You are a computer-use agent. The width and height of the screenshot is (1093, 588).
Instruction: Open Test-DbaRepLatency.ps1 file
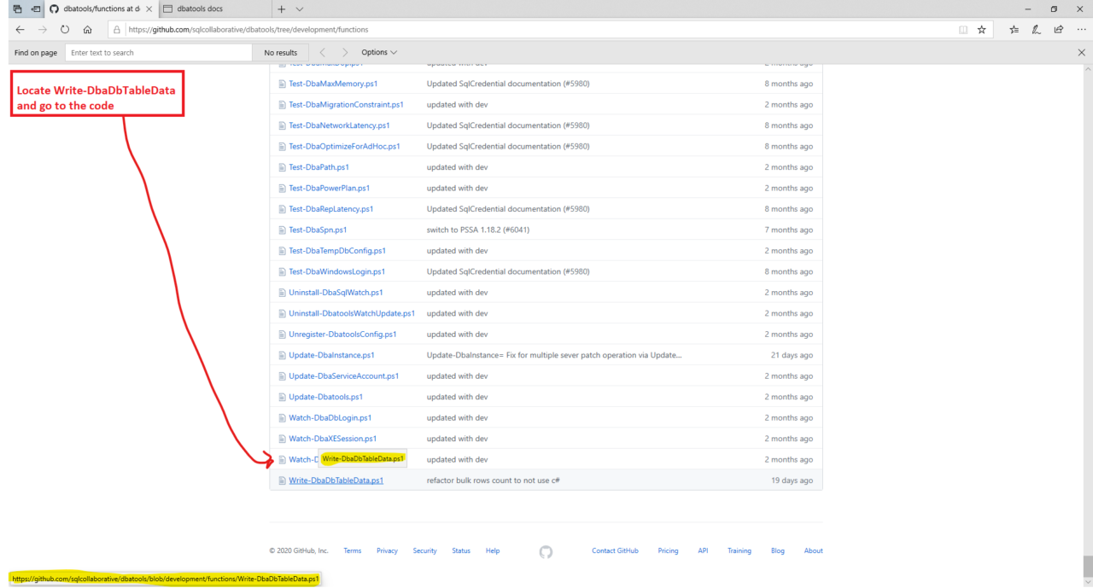330,209
